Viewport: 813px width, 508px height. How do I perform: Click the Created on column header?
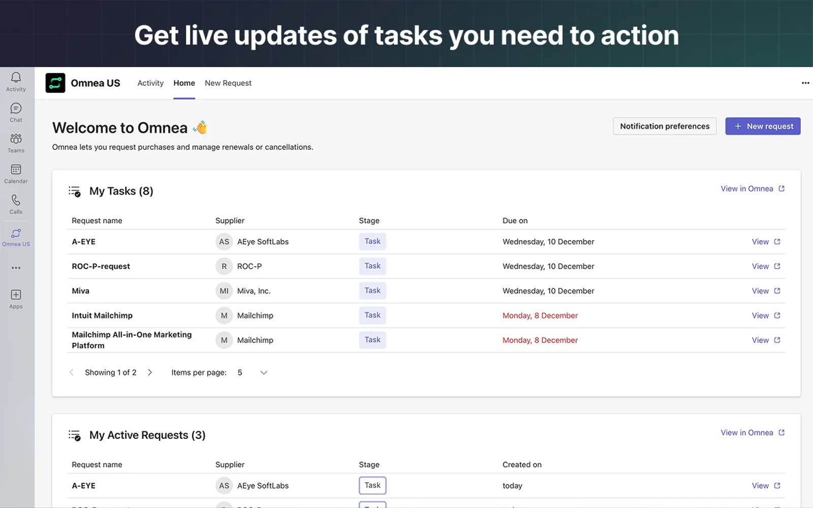(522, 464)
